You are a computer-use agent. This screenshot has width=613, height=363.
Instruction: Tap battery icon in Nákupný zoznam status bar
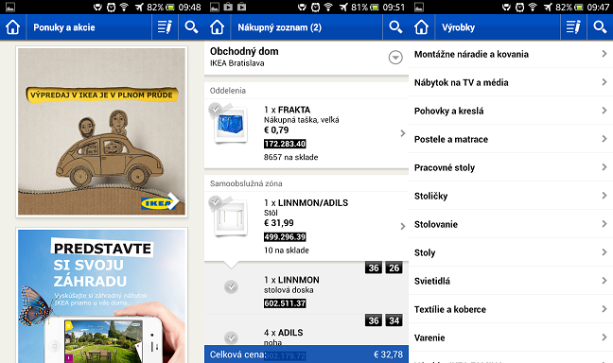374,7
